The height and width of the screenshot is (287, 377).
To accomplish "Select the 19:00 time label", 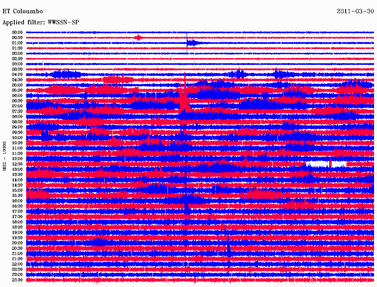I will [17, 233].
